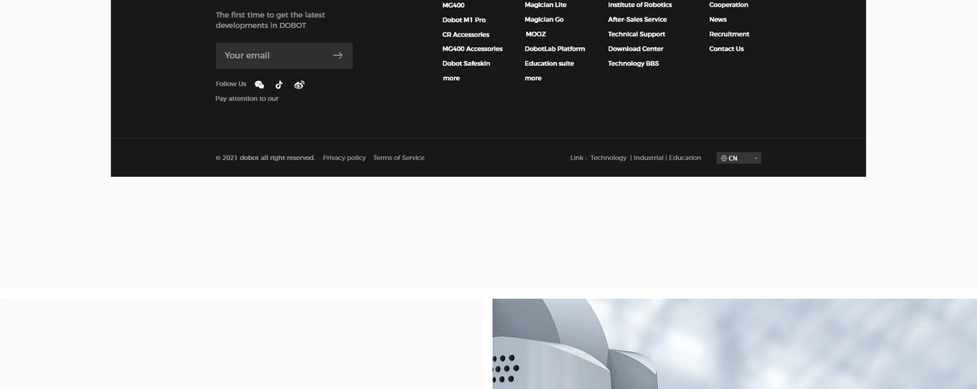
Task: Open the Technical Support page
Action: pos(636,34)
